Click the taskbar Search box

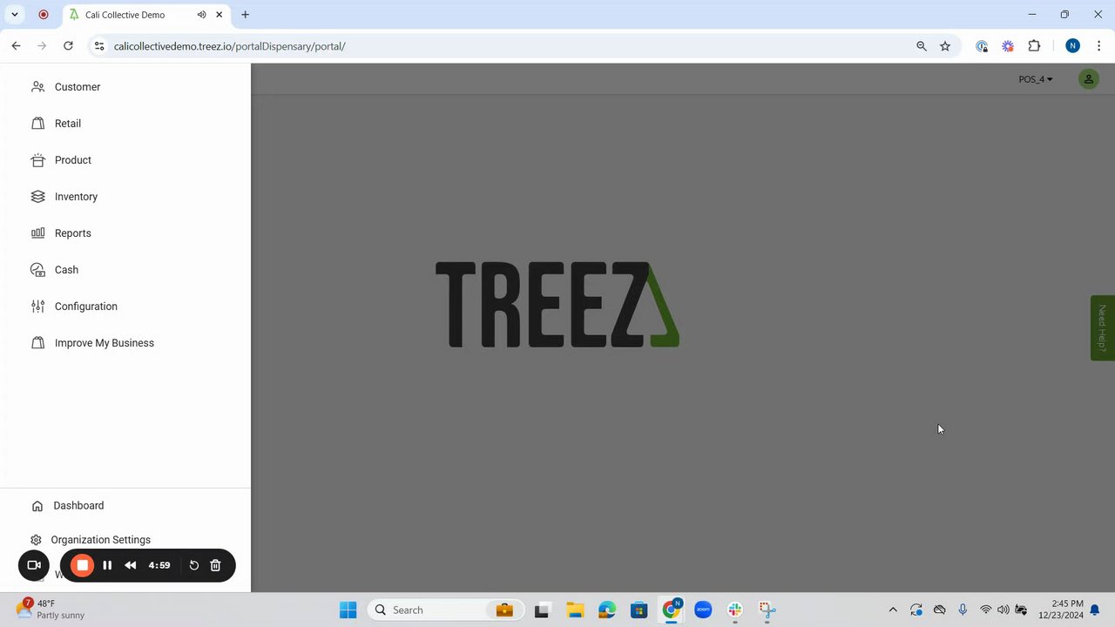point(446,610)
